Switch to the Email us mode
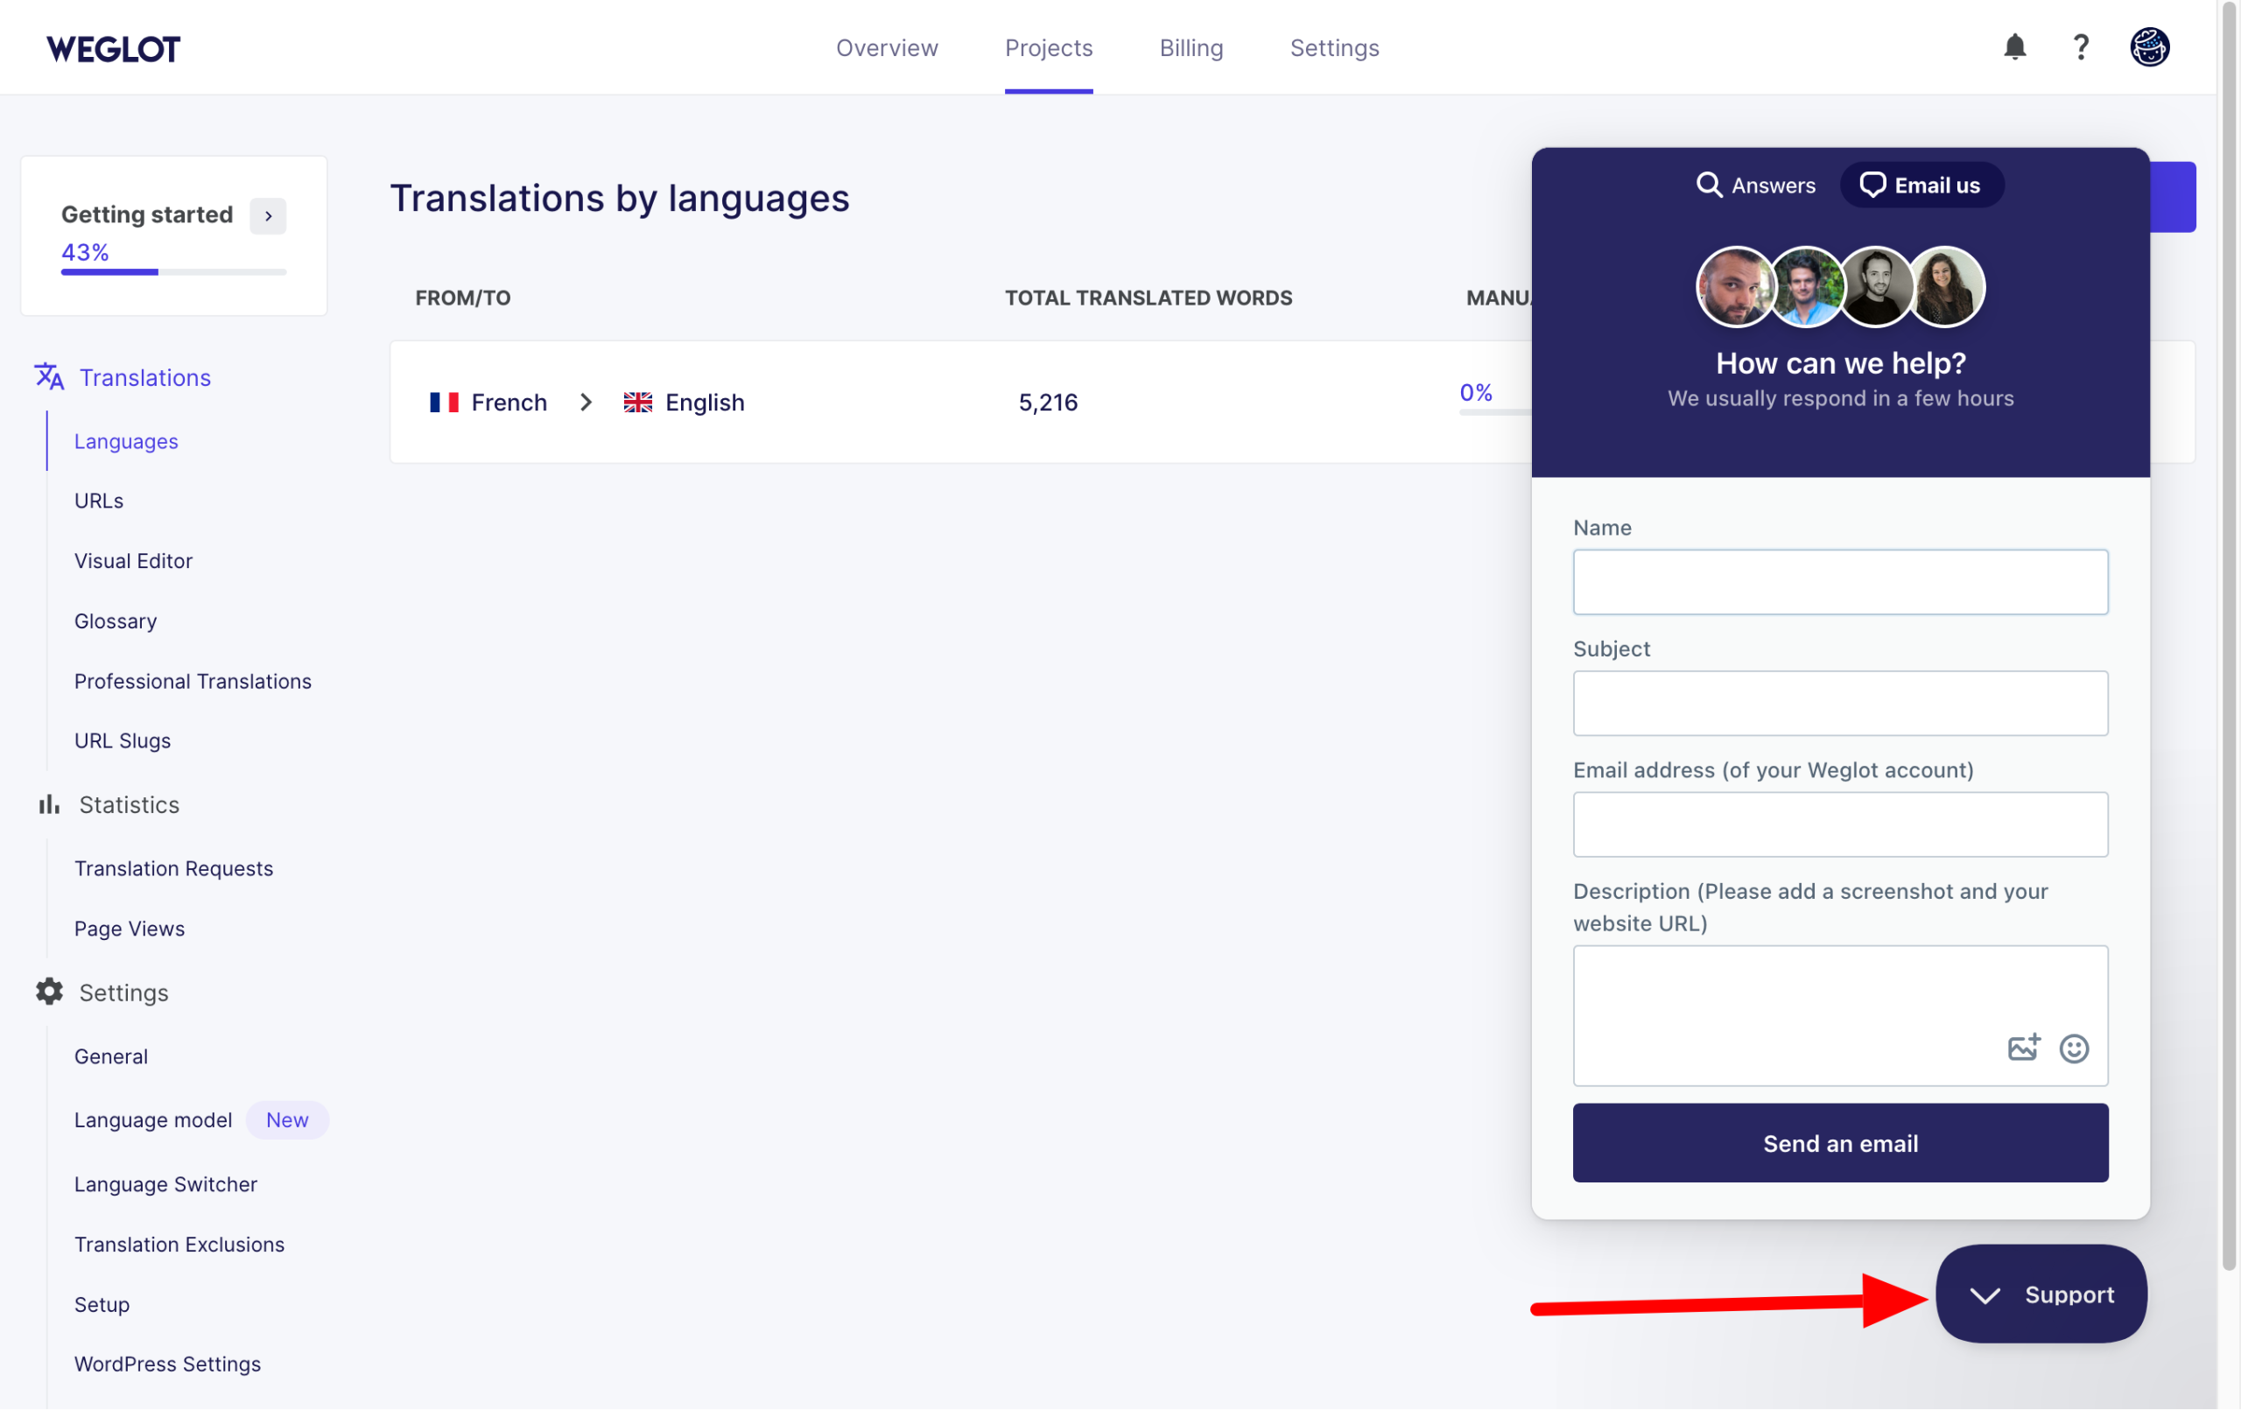This screenshot has width=2241, height=1410. tap(1921, 185)
